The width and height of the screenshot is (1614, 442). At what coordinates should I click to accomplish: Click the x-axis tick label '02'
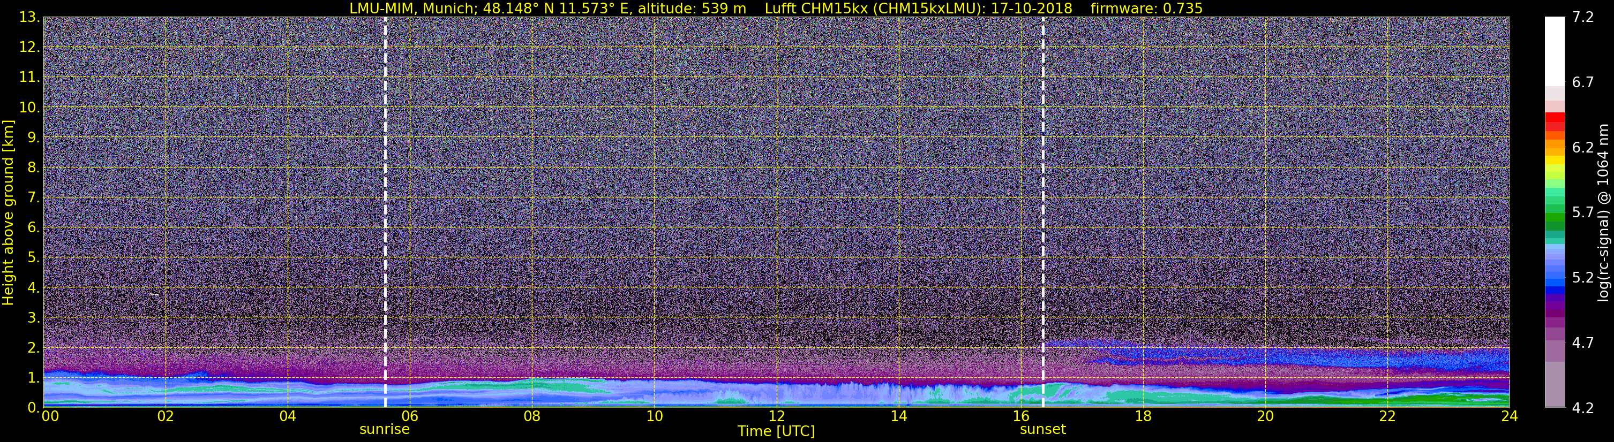click(166, 416)
